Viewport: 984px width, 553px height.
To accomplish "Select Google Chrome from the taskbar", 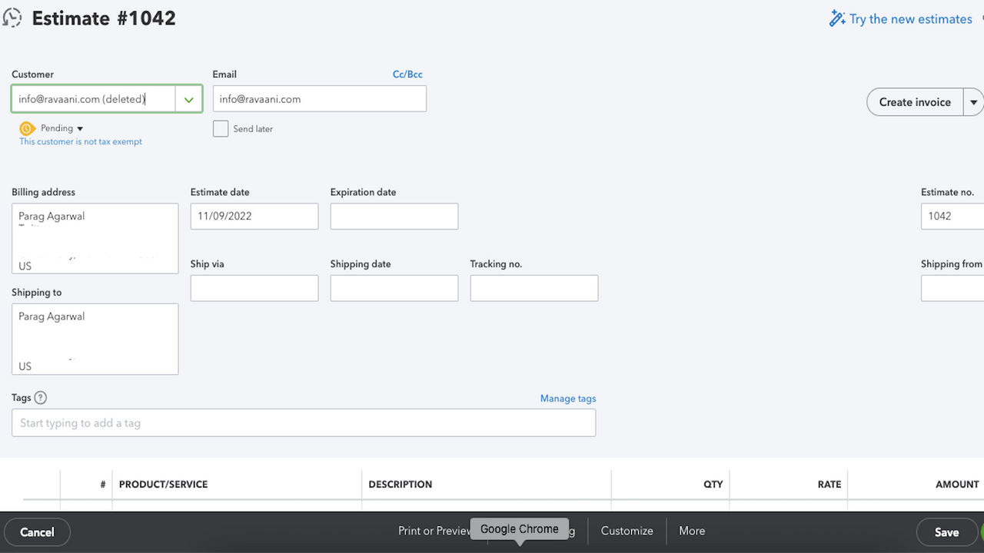I will click(x=519, y=529).
